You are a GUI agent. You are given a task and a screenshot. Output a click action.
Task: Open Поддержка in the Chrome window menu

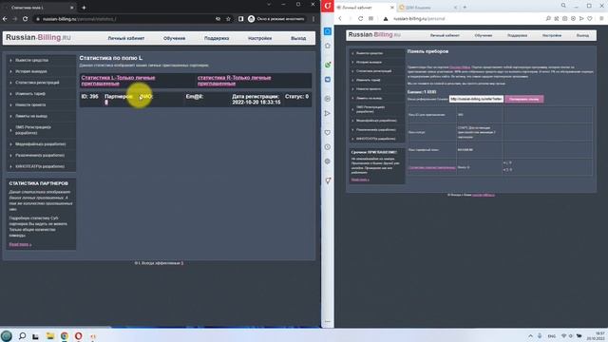(217, 38)
